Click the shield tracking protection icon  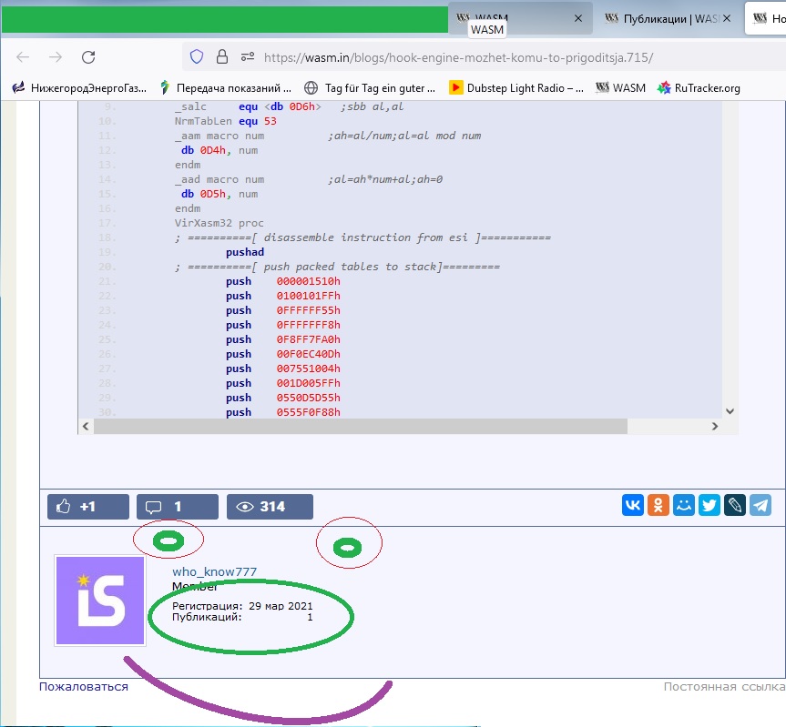coord(196,57)
